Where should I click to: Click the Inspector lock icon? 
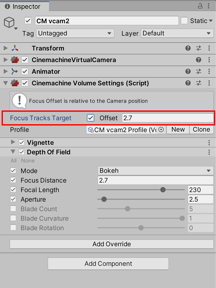click(200, 6)
